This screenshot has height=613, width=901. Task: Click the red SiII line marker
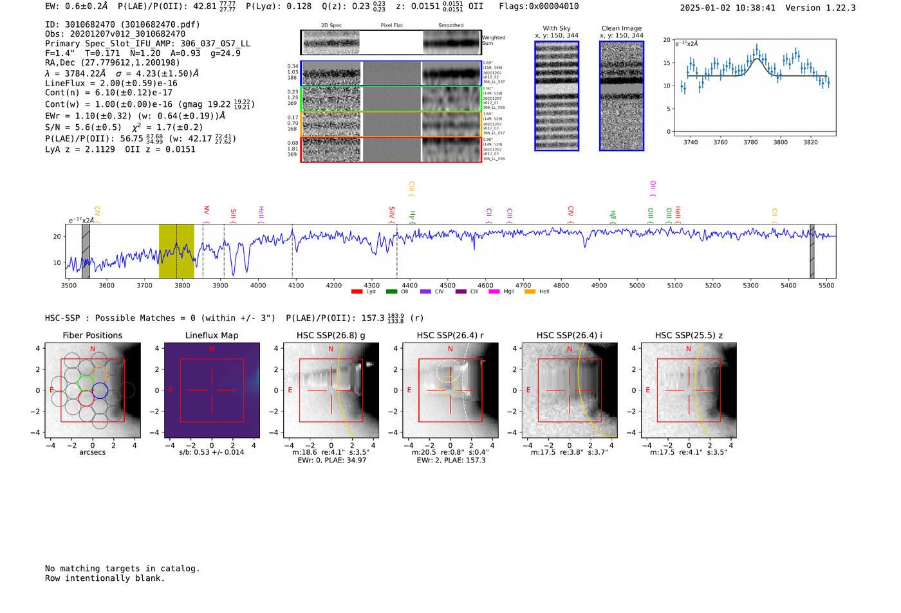tap(233, 215)
